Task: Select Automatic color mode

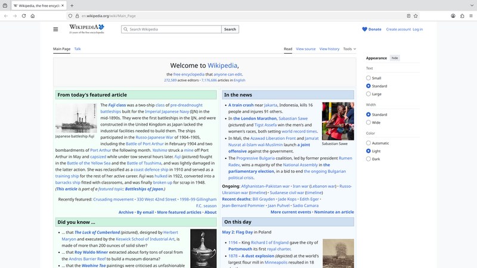Action: pos(368,143)
